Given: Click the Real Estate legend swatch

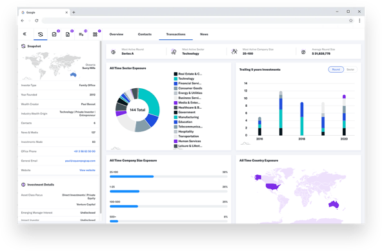Looking at the screenshot, I should pos(176,74).
